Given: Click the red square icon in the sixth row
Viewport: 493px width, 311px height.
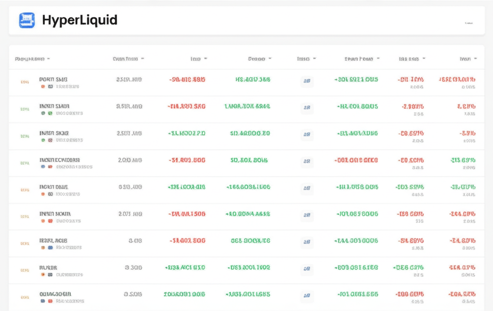Looking at the screenshot, I should (x=50, y=221).
